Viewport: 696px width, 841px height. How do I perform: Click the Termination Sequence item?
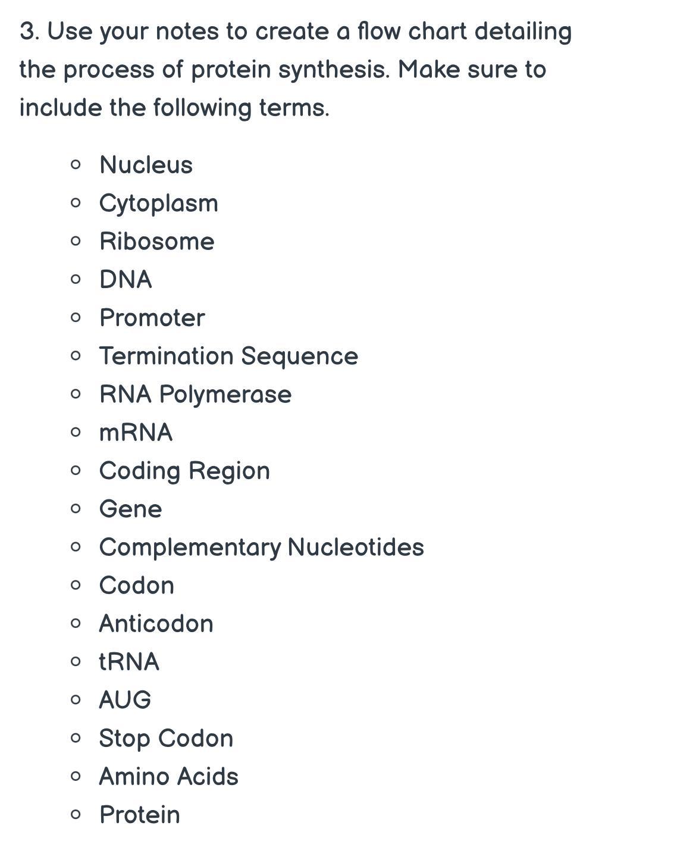[x=228, y=356]
